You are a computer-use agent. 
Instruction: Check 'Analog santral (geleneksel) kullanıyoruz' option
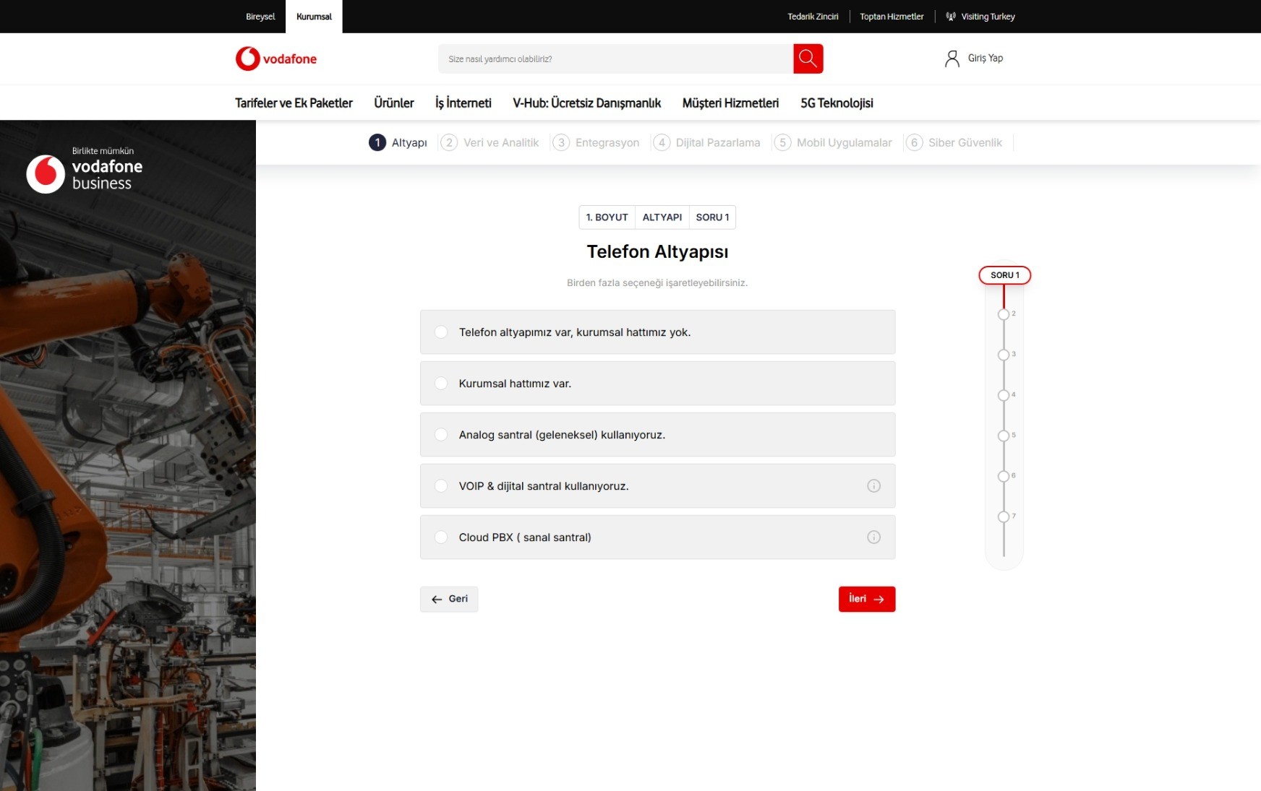pyautogui.click(x=441, y=435)
